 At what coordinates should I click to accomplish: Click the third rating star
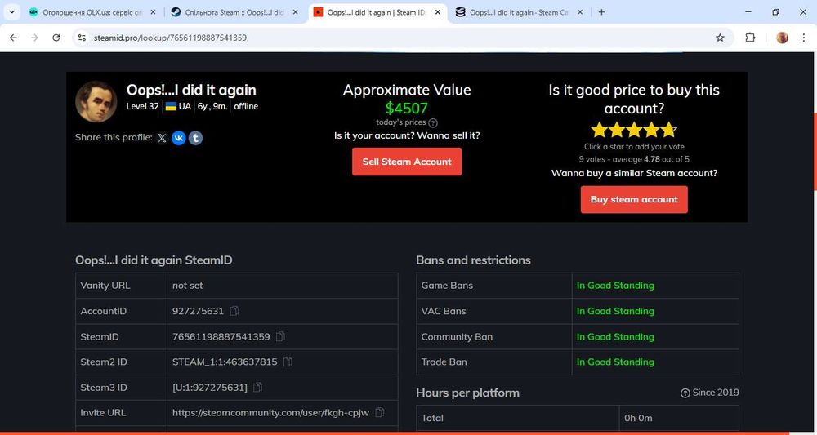click(634, 130)
